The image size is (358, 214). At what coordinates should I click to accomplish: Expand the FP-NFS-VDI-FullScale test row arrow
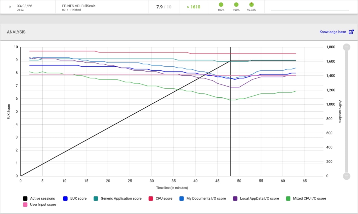(10, 7)
